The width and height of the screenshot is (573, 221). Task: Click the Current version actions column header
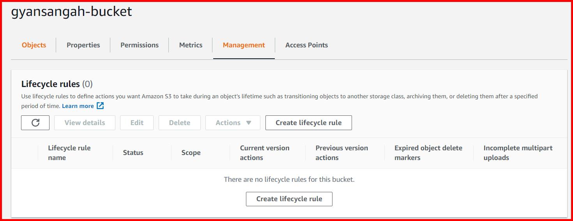click(x=265, y=153)
